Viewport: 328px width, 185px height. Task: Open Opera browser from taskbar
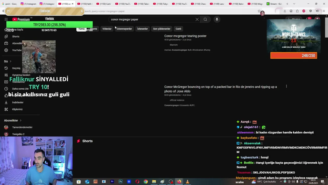coord(137,182)
